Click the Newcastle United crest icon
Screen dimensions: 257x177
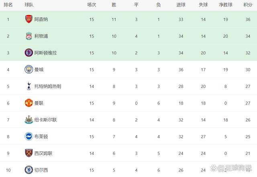[x=29, y=120]
